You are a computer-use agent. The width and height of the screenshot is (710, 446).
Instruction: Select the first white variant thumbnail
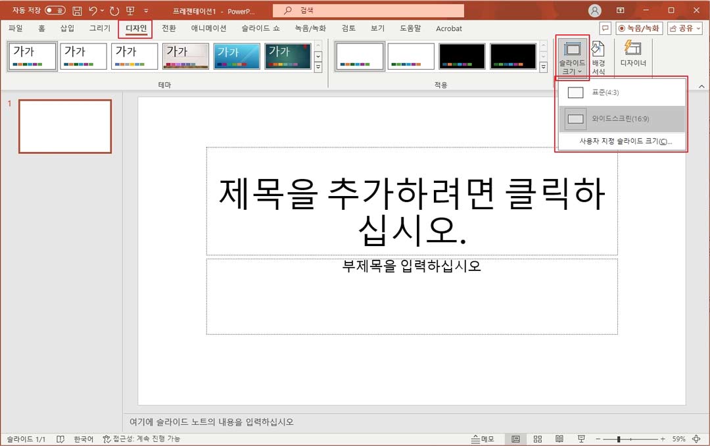coord(360,56)
